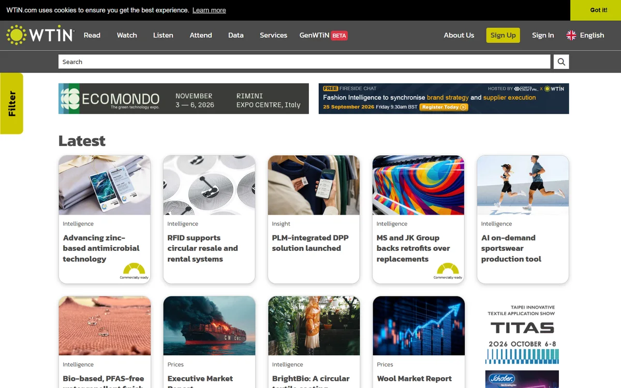The image size is (621, 388).
Task: Click Intelligence label on RFID card
Action: point(183,224)
